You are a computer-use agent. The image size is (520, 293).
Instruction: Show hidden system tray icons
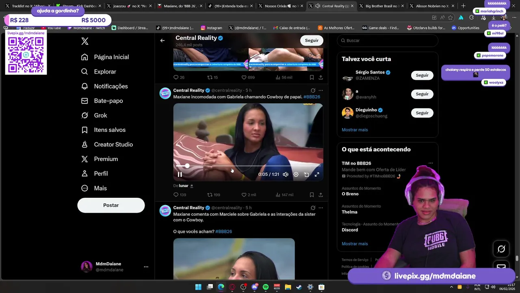click(x=451, y=287)
